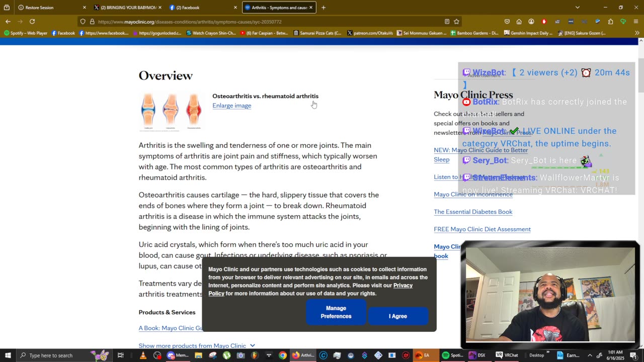Launch VLC media player from taskbar
Viewport: 644px width, 362px height.
[143, 355]
